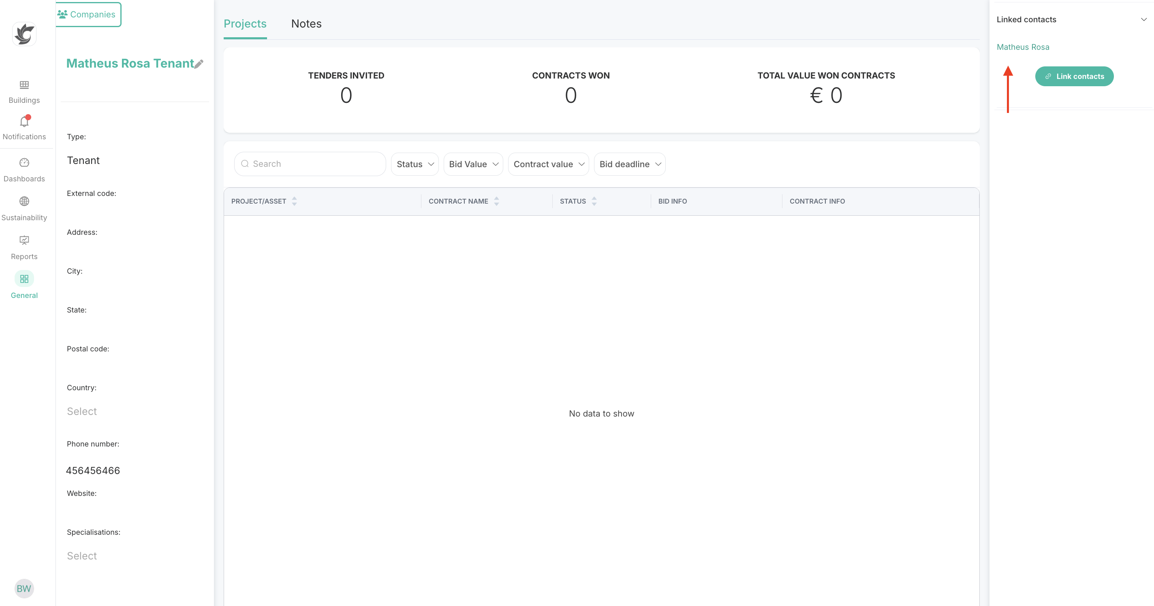Click the Link contacts button
The image size is (1154, 606).
click(1074, 77)
